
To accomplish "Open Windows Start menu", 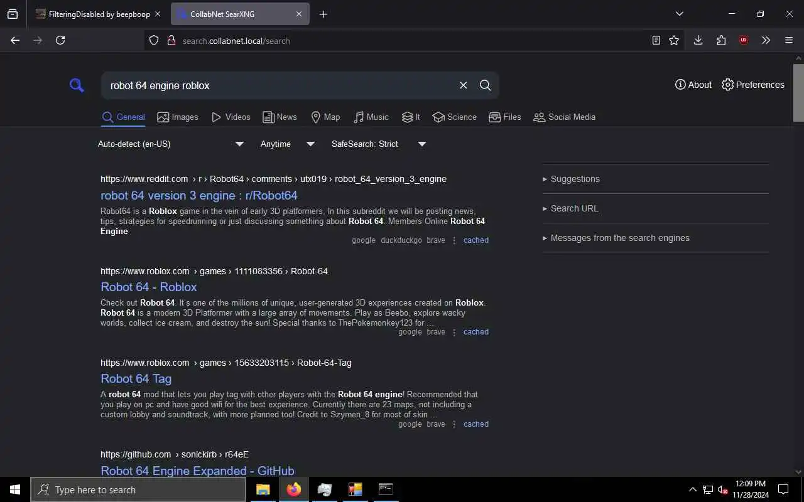I will pyautogui.click(x=15, y=489).
